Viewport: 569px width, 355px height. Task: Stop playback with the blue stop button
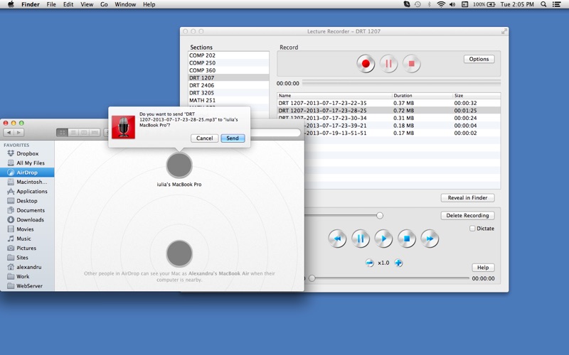click(407, 239)
